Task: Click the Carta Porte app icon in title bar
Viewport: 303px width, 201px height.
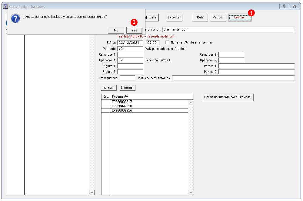Action: 5,6
